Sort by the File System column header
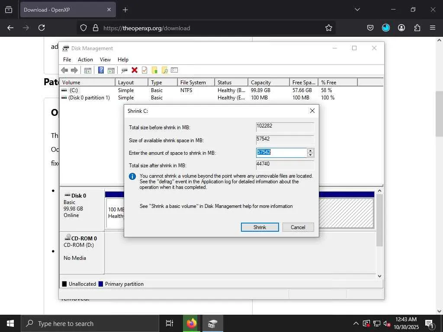 [x=196, y=83]
